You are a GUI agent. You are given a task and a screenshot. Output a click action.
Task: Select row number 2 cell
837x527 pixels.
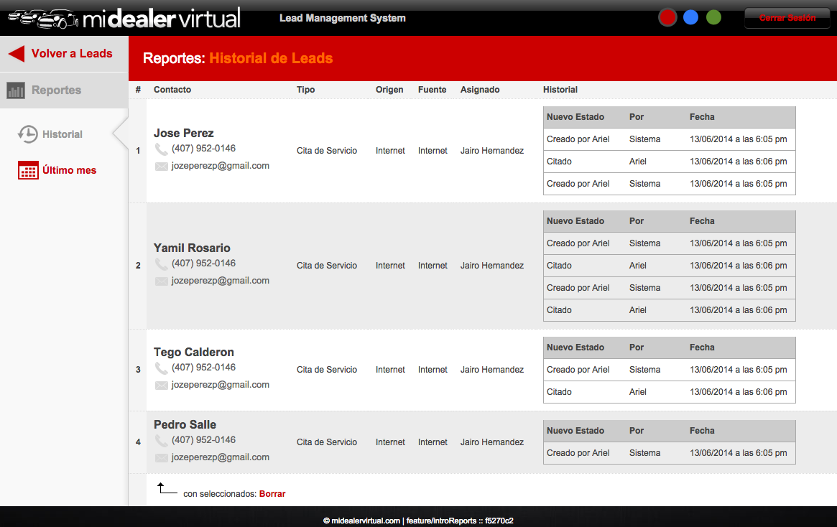[138, 266]
